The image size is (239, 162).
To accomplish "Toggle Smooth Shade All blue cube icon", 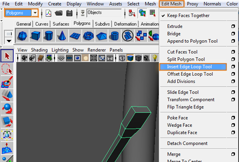I will click(130, 58).
